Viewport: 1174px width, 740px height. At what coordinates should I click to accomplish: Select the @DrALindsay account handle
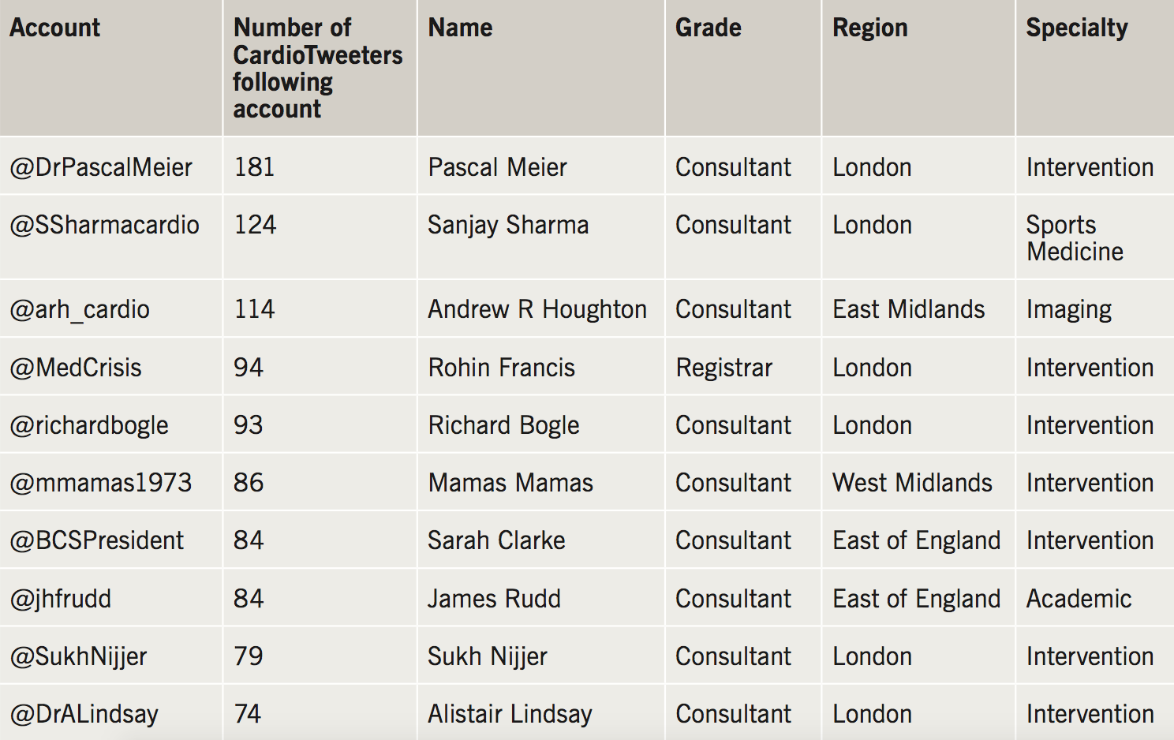coord(84,714)
